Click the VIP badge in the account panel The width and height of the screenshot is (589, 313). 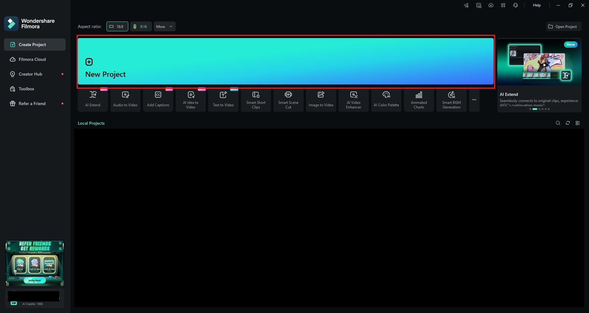click(14, 303)
